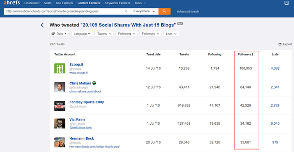Click Vic Maine's profile photo
The width and height of the screenshot is (294, 152).
click(x=60, y=123)
